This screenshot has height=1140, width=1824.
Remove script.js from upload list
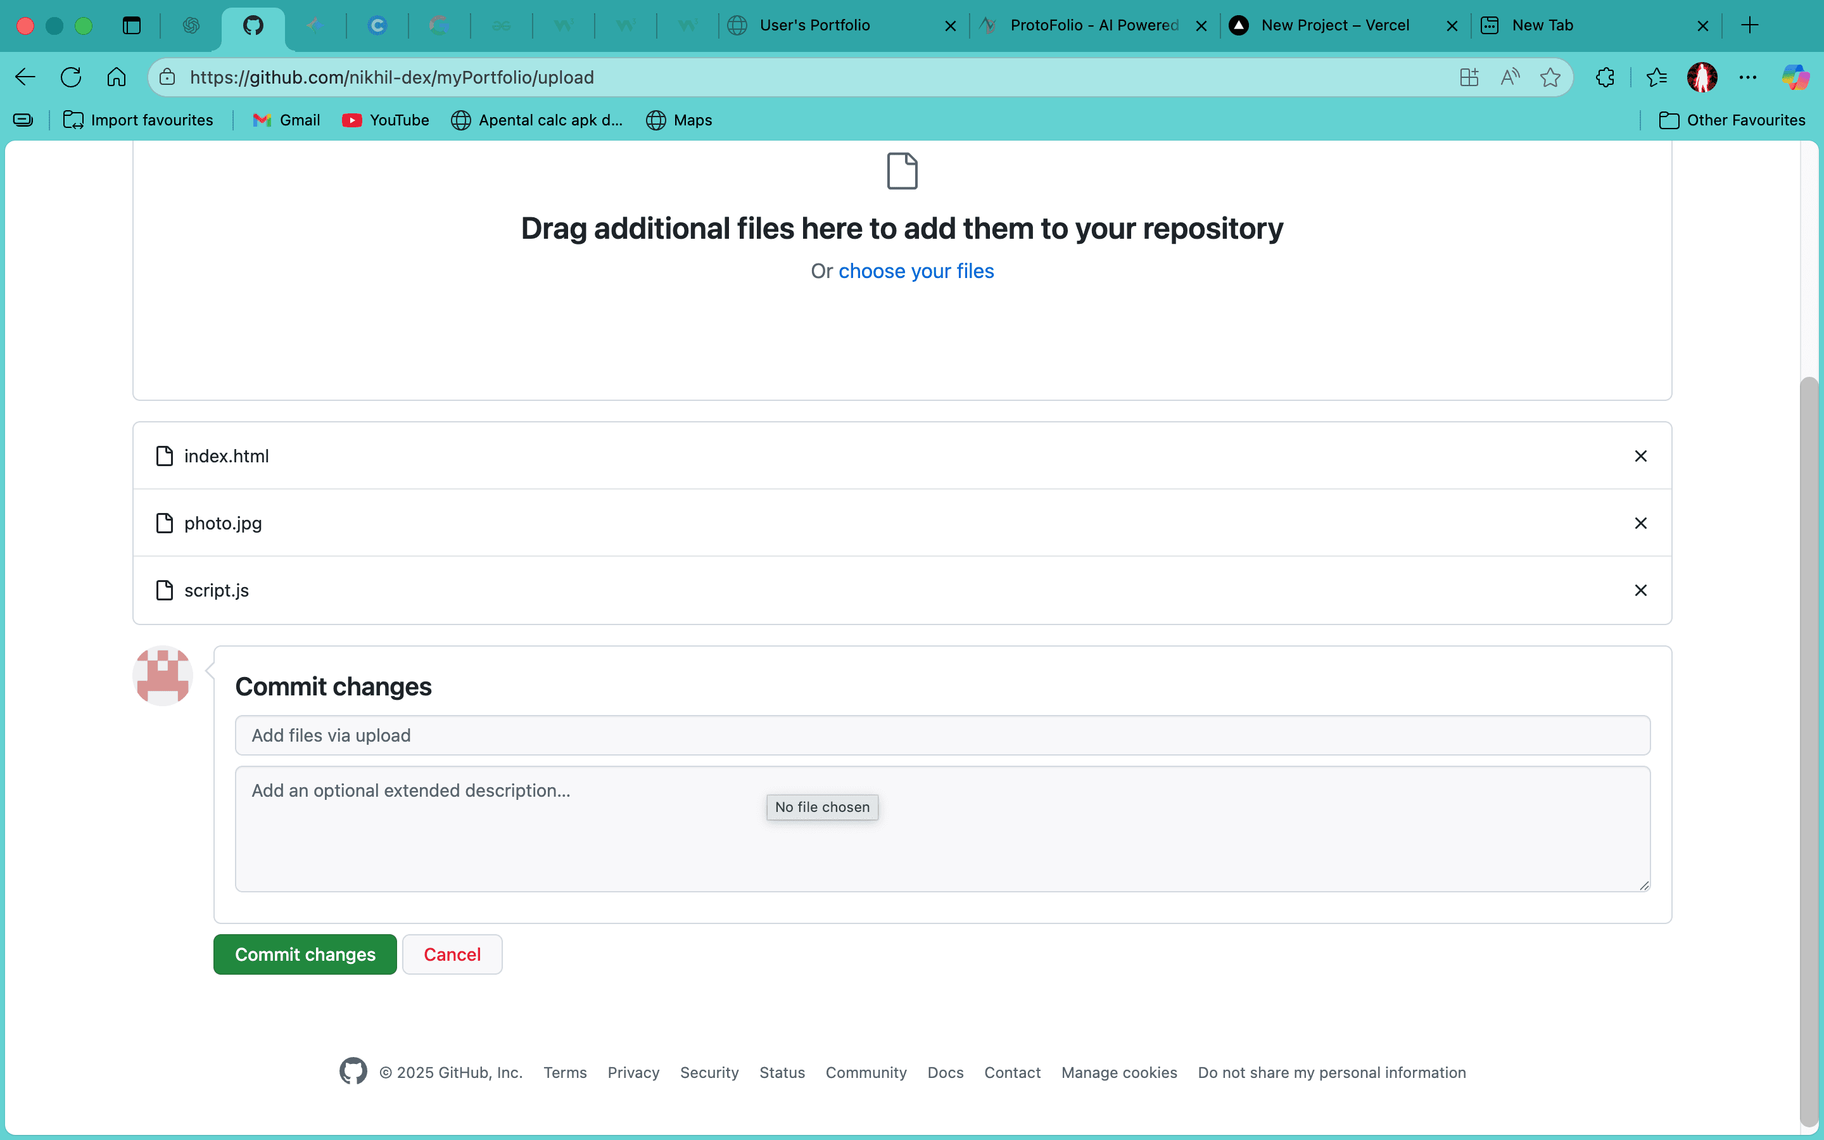[1640, 590]
